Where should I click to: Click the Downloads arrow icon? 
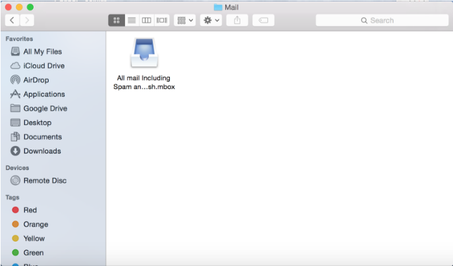coord(15,151)
